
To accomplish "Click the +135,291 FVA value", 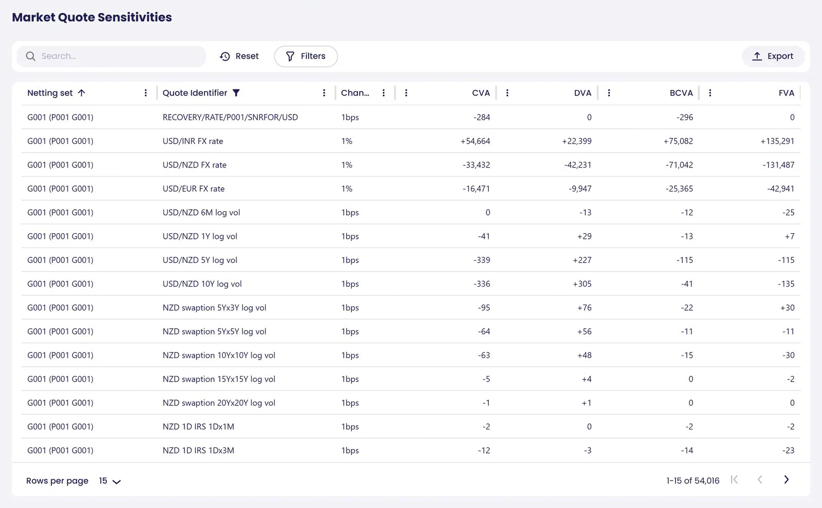I will click(777, 141).
